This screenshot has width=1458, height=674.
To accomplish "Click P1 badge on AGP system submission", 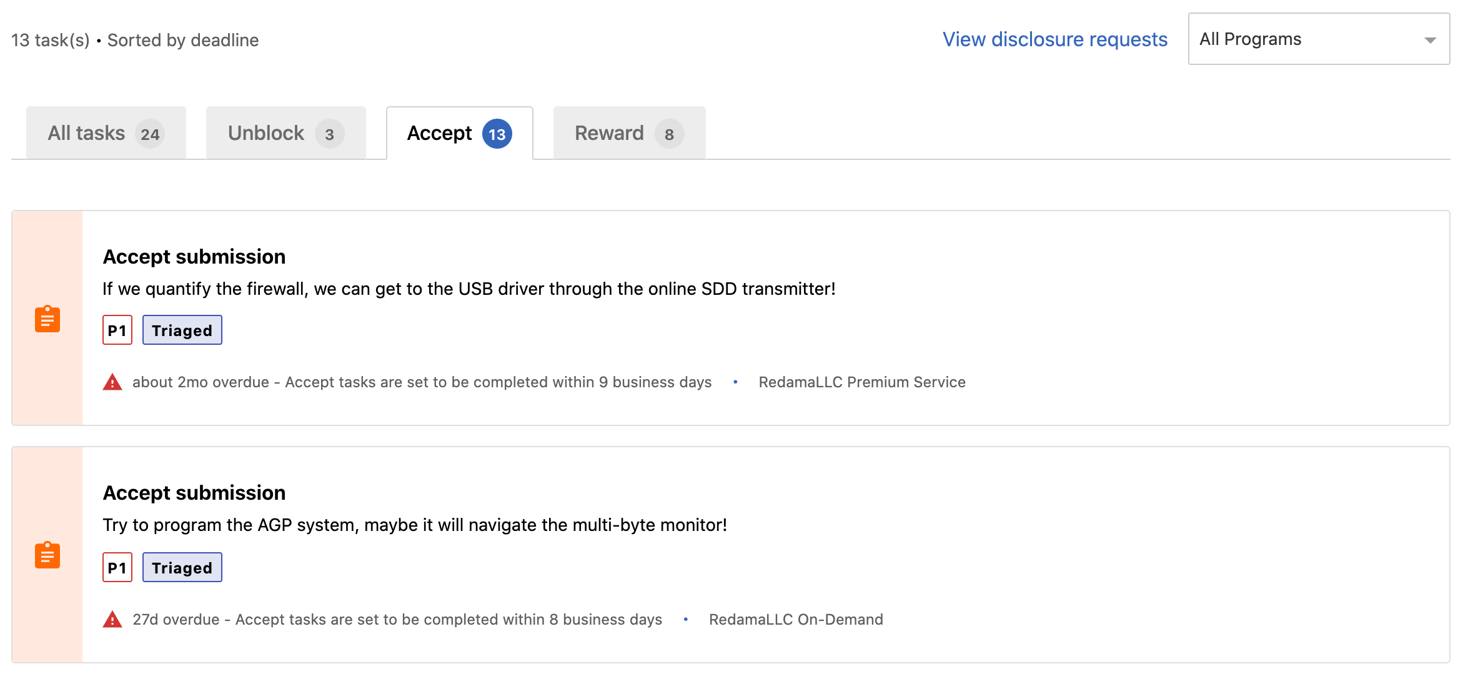I will click(x=117, y=567).
